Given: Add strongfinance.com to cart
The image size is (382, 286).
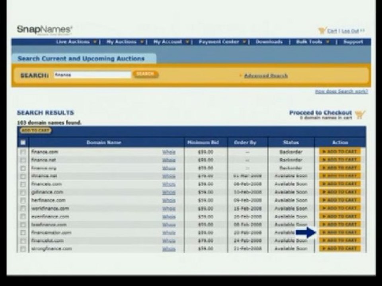Looking at the screenshot, I should coord(340,248).
